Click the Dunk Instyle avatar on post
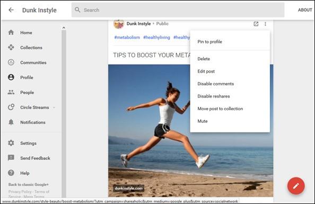This screenshot has height=204, width=315. coord(119,24)
